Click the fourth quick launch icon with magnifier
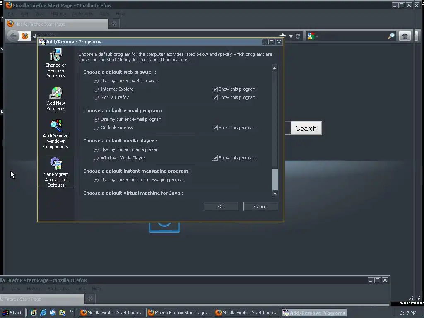Screen dimensions: 424x318 click(x=62, y=313)
